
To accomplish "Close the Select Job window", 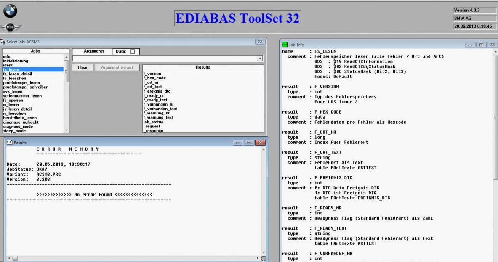I will [x=260, y=42].
